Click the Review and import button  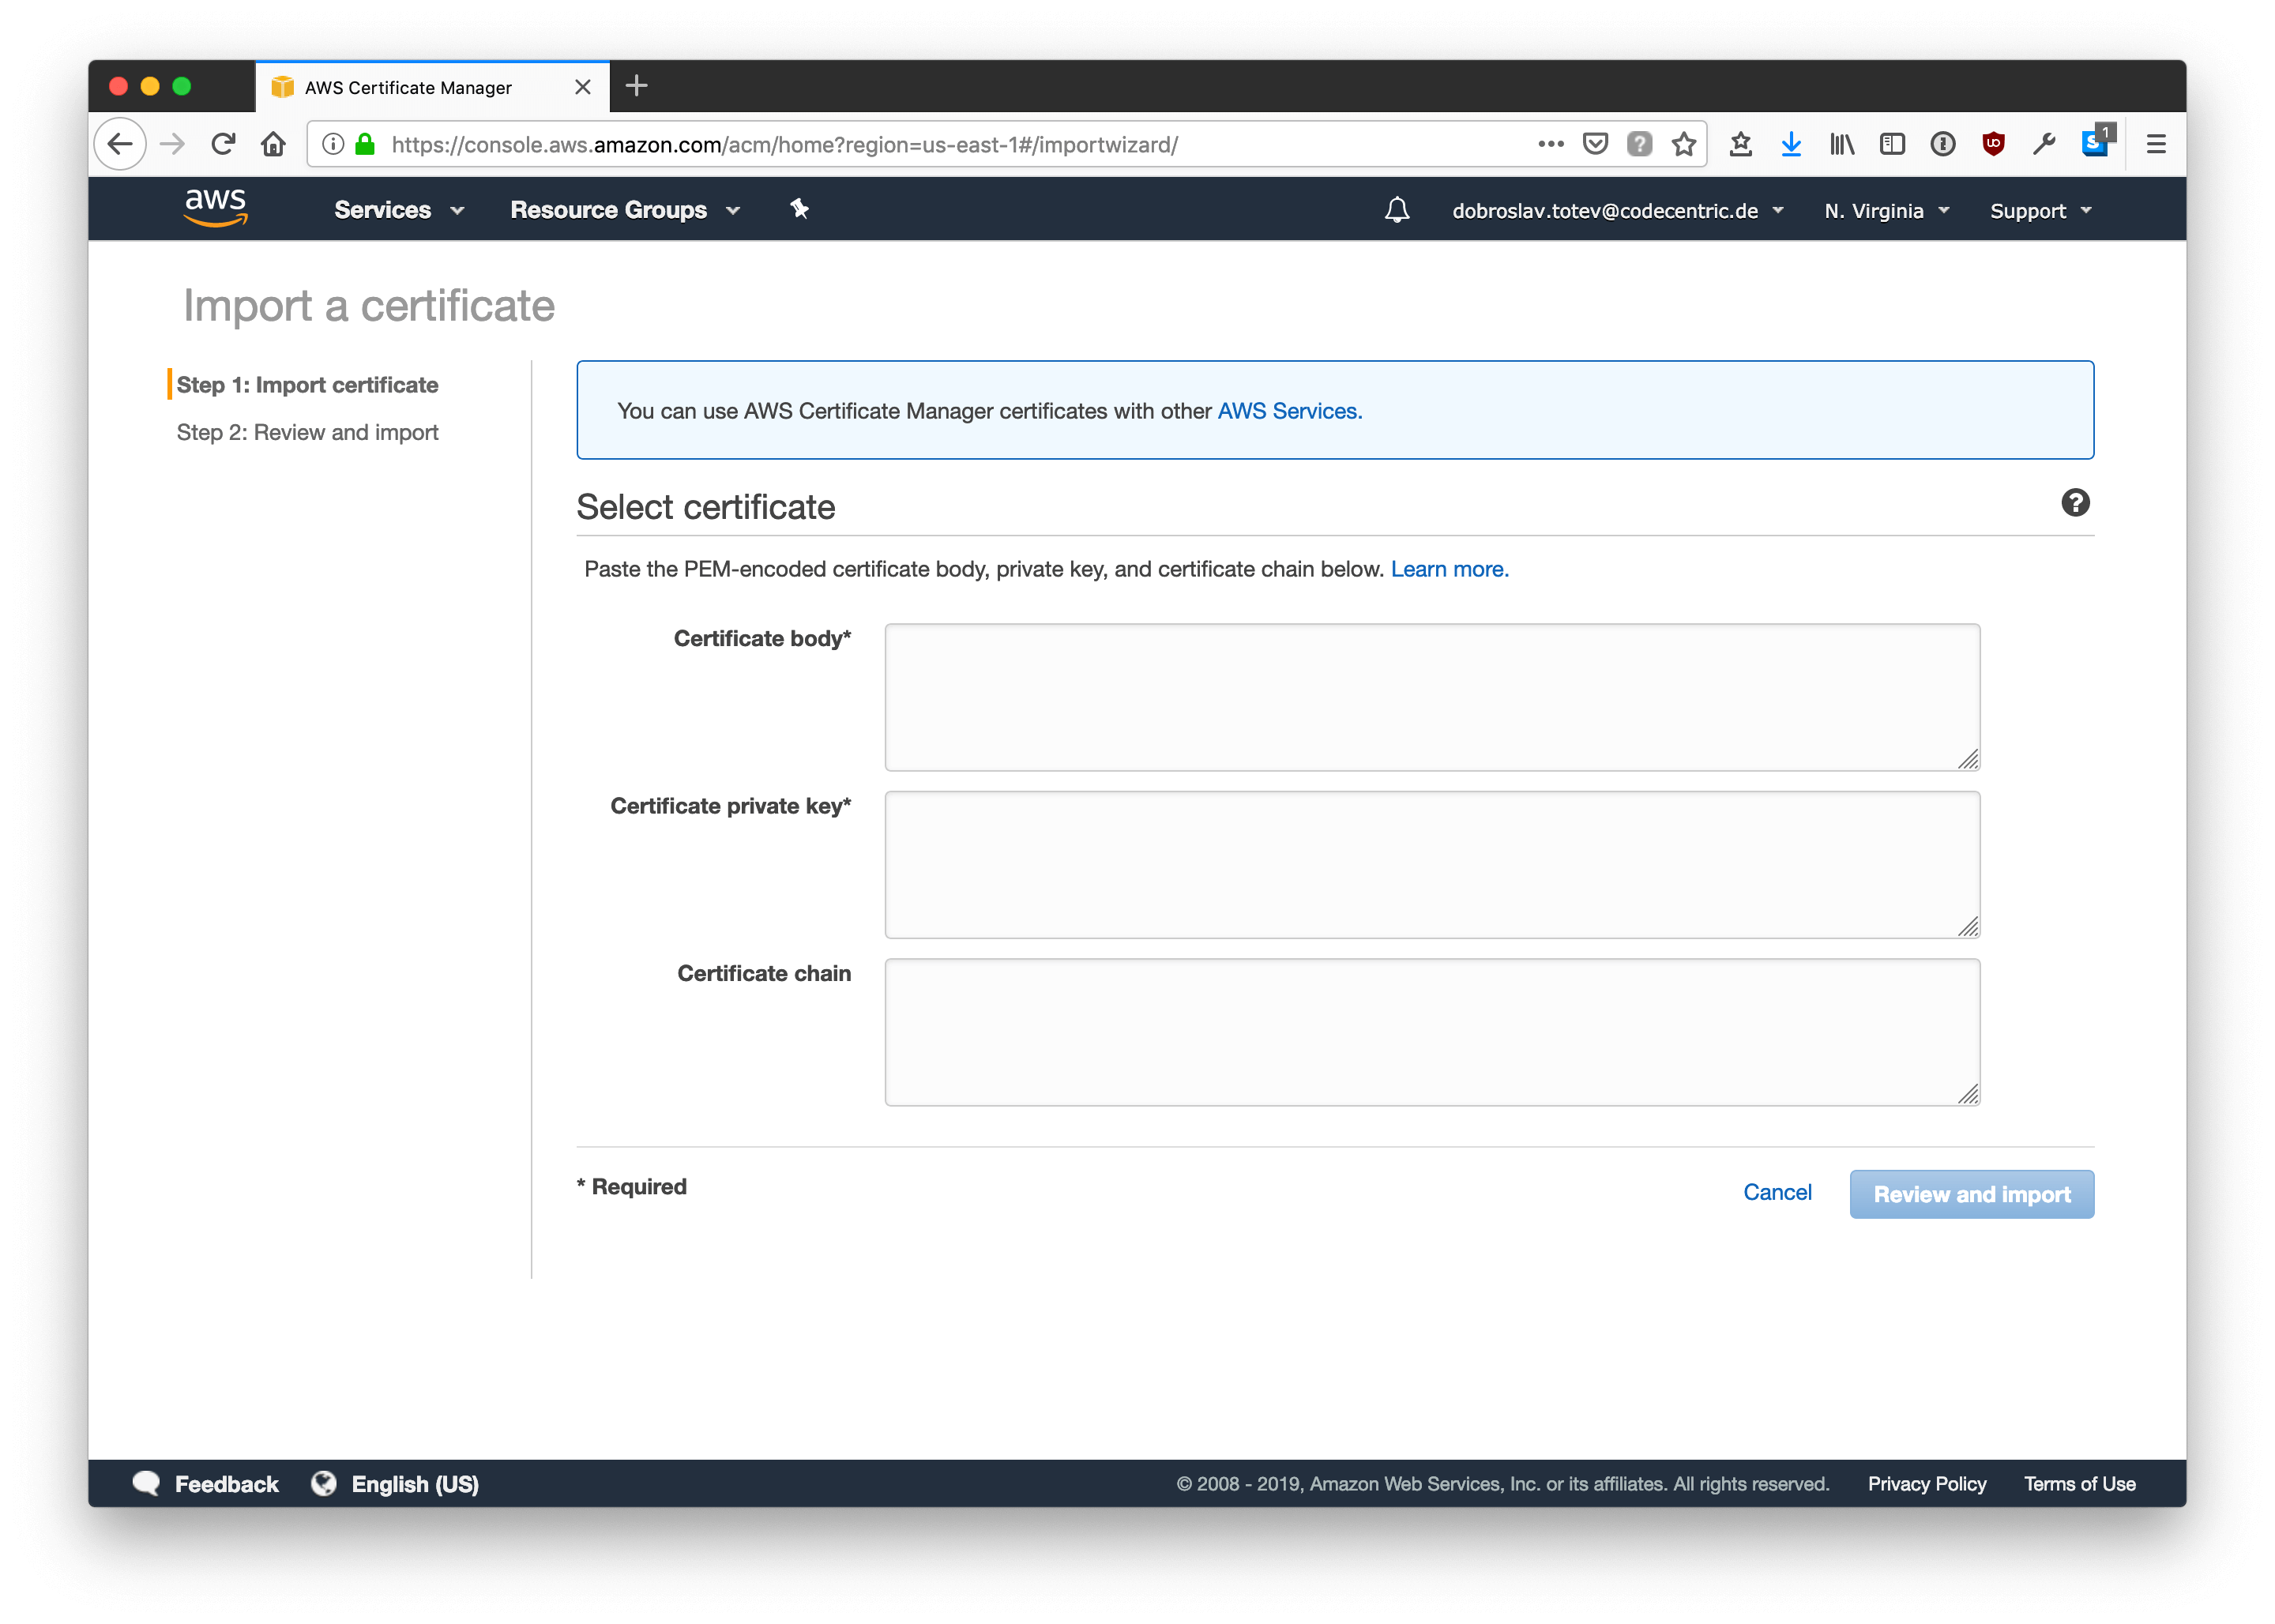(1971, 1194)
